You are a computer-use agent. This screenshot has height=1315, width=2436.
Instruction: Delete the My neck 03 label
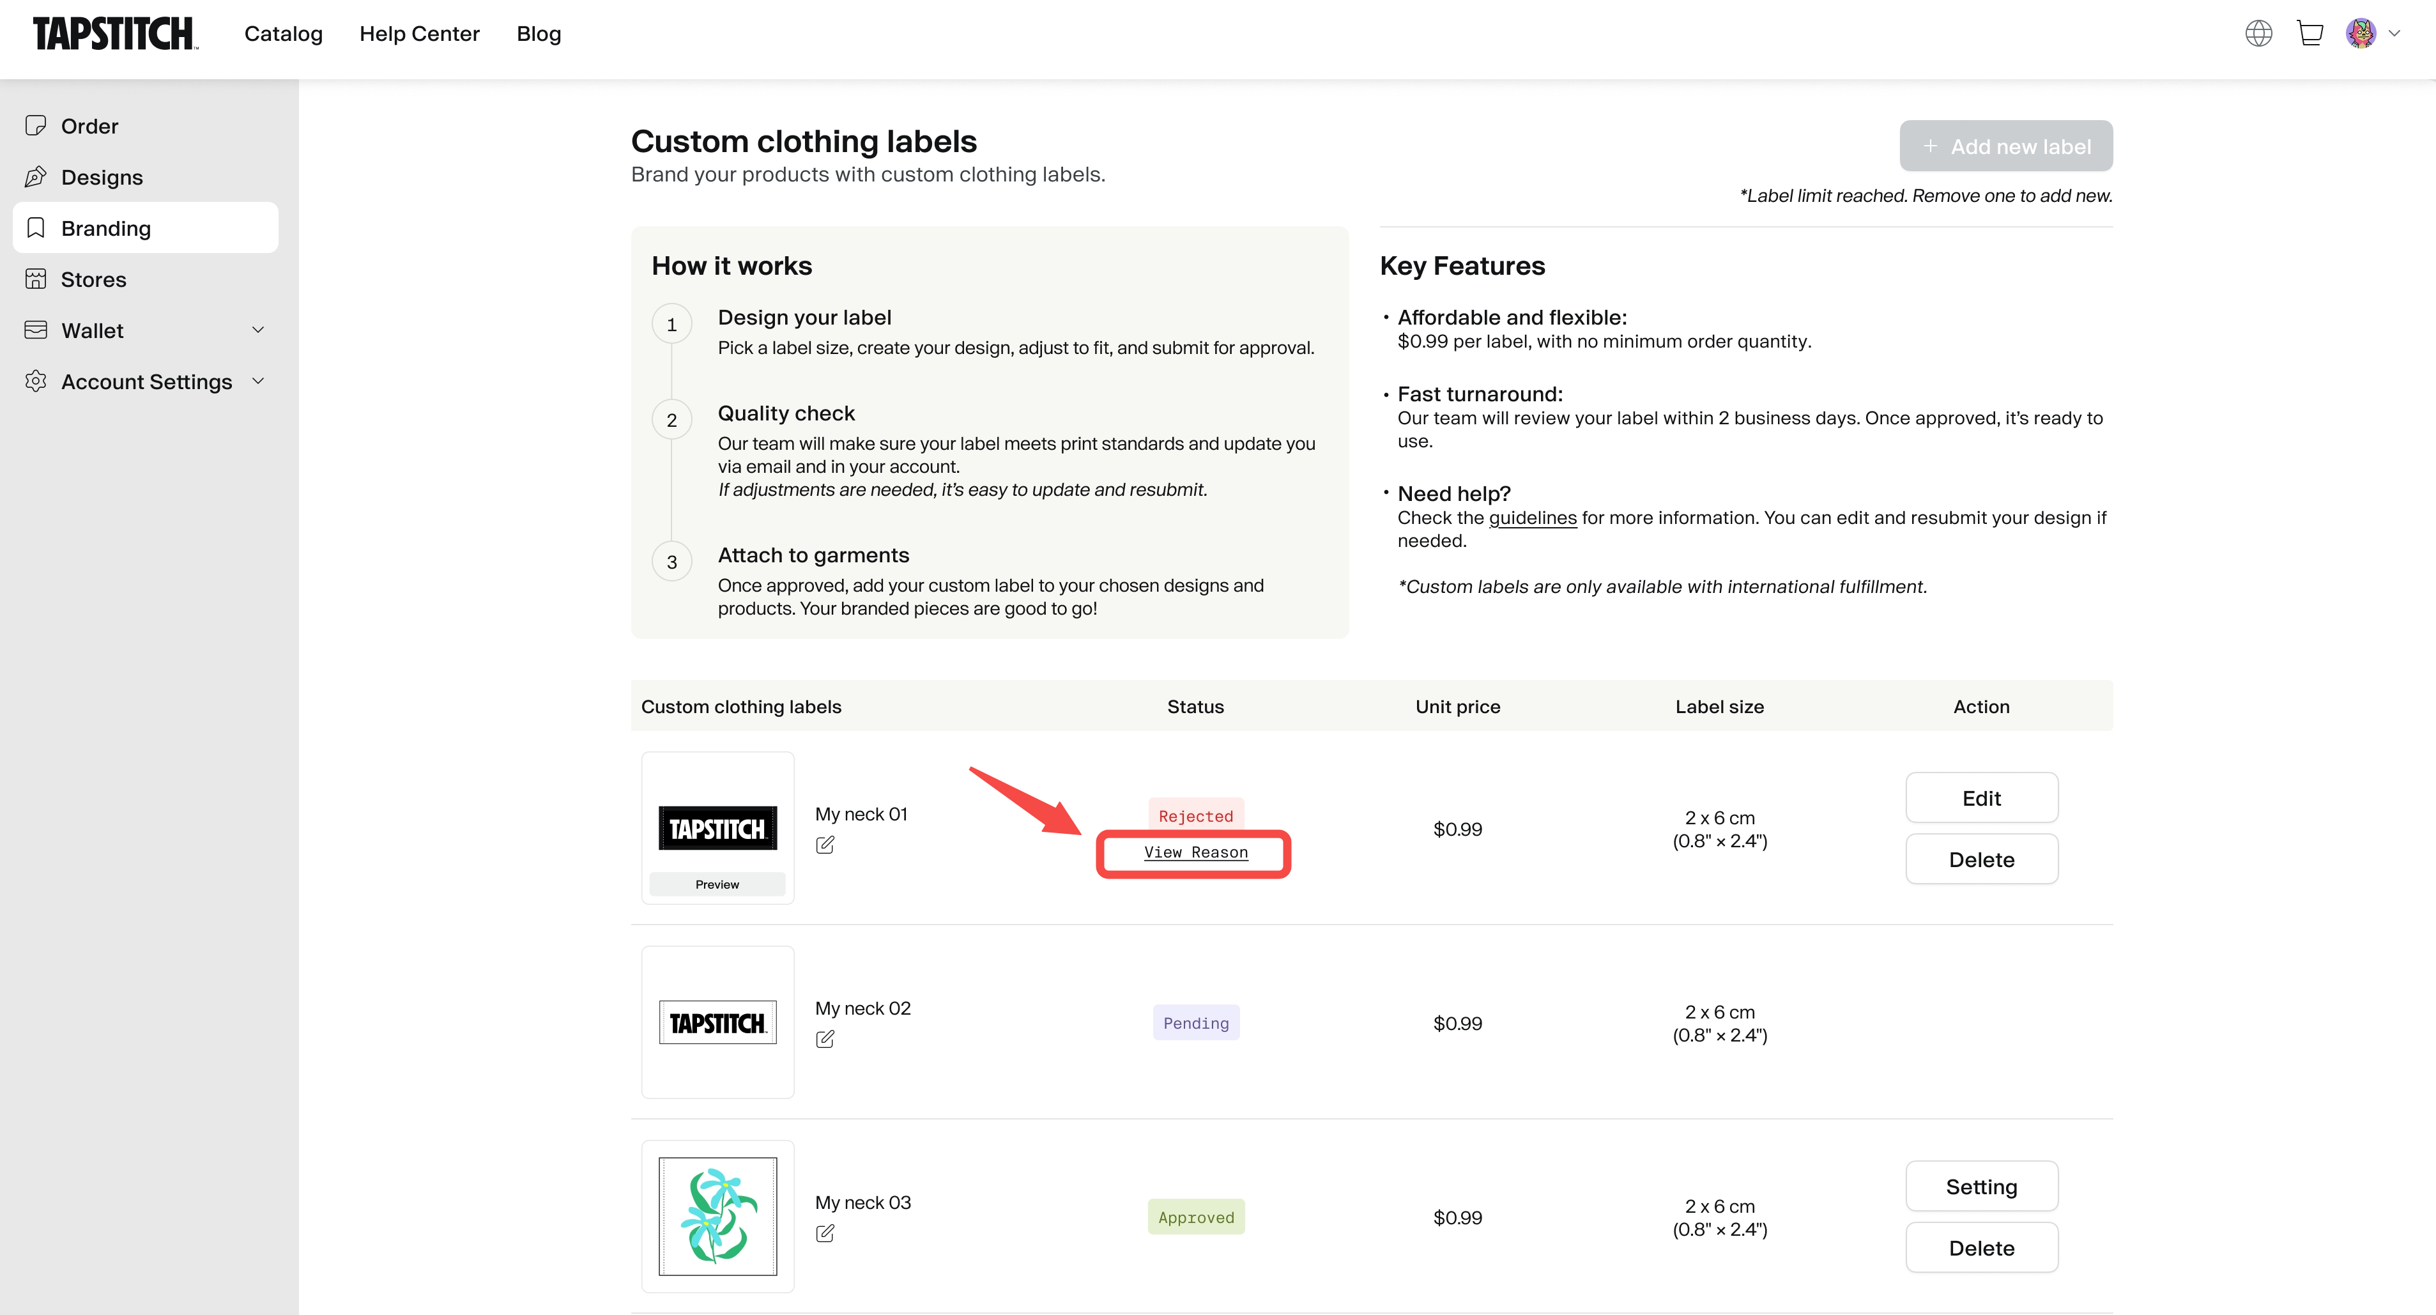(1981, 1248)
